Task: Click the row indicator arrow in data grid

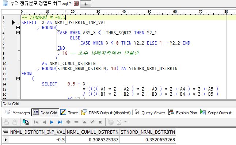Action: (5, 140)
